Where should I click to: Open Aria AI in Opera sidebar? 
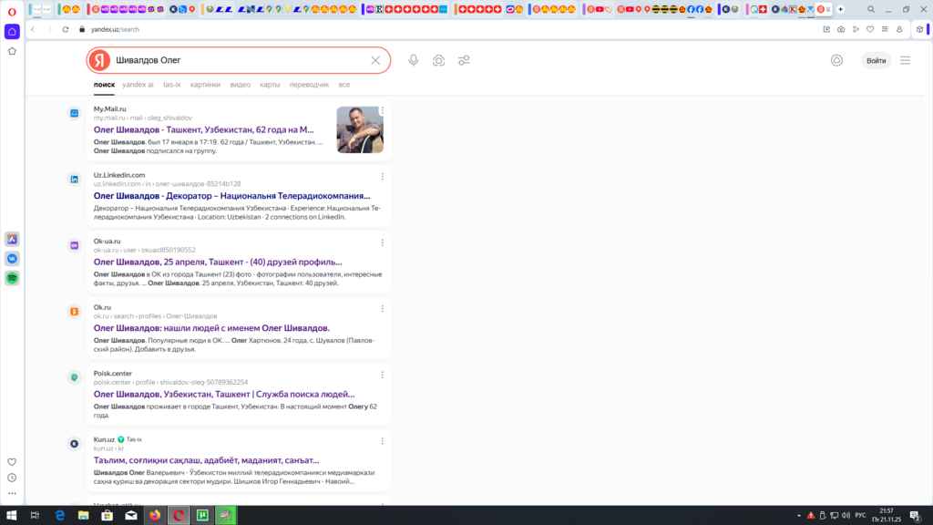click(x=12, y=239)
